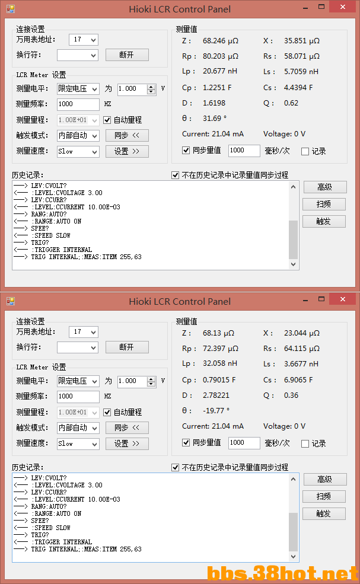Click Z value 68.246 µΩ in top window
Image resolution: width=360 pixels, height=584 pixels.
[221, 40]
